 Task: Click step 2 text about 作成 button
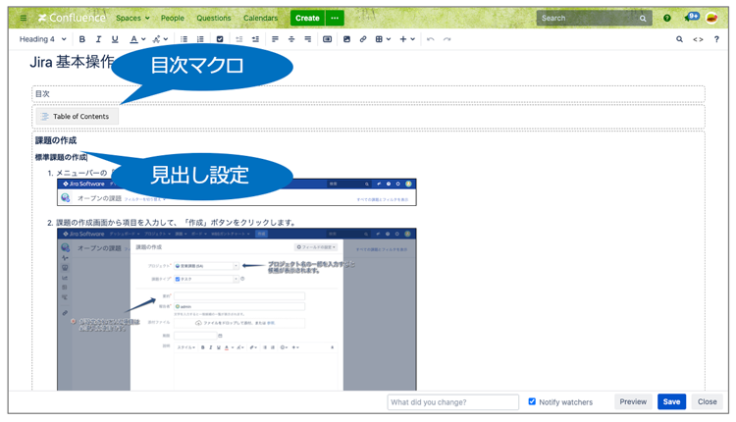(176, 223)
